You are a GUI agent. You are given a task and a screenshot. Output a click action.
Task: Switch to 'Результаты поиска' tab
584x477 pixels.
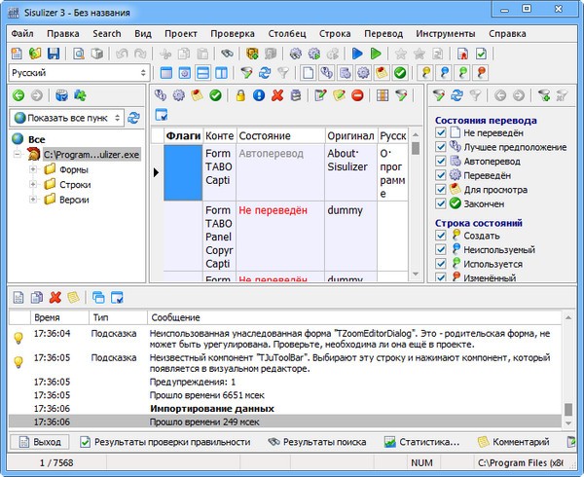(x=317, y=442)
